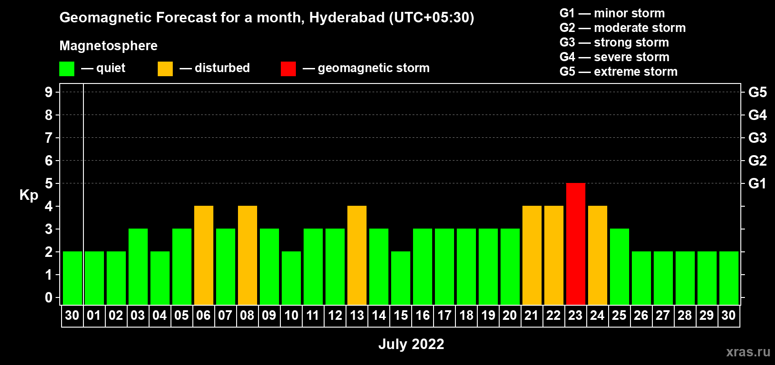Select the red storm bar for July 23
The width and height of the screenshot is (775, 365).
tap(576, 244)
